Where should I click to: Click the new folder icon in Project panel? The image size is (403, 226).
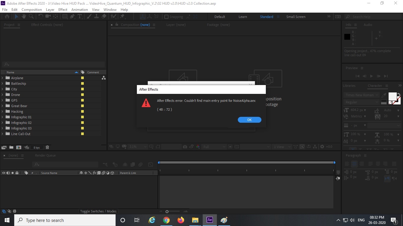click(x=11, y=147)
